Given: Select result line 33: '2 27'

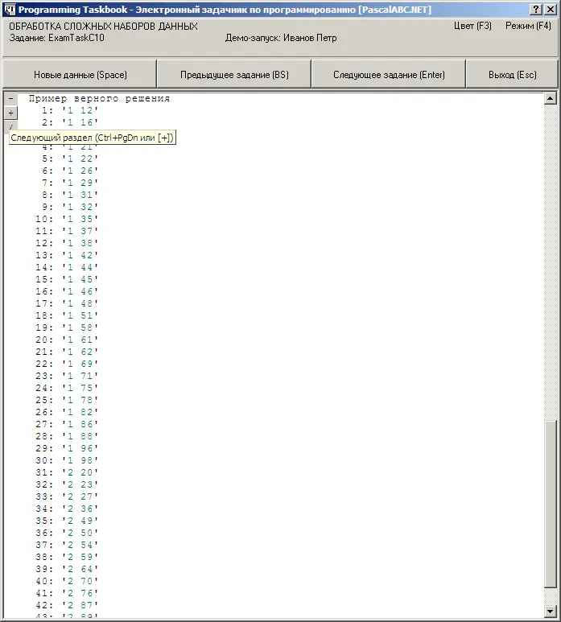Looking at the screenshot, I should [66, 496].
